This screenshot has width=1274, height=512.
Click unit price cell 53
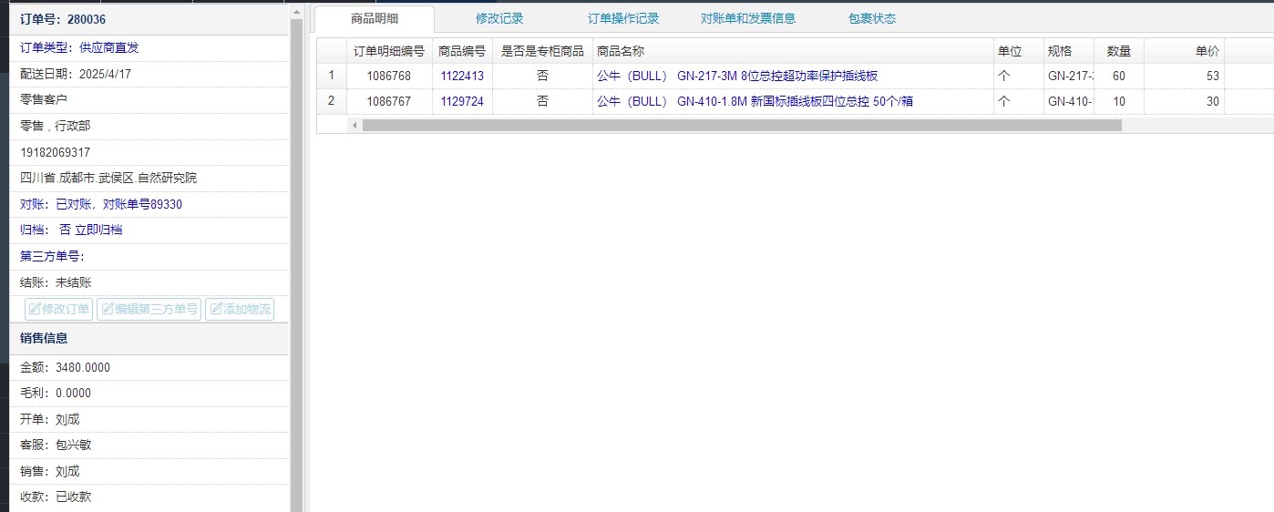click(1184, 77)
